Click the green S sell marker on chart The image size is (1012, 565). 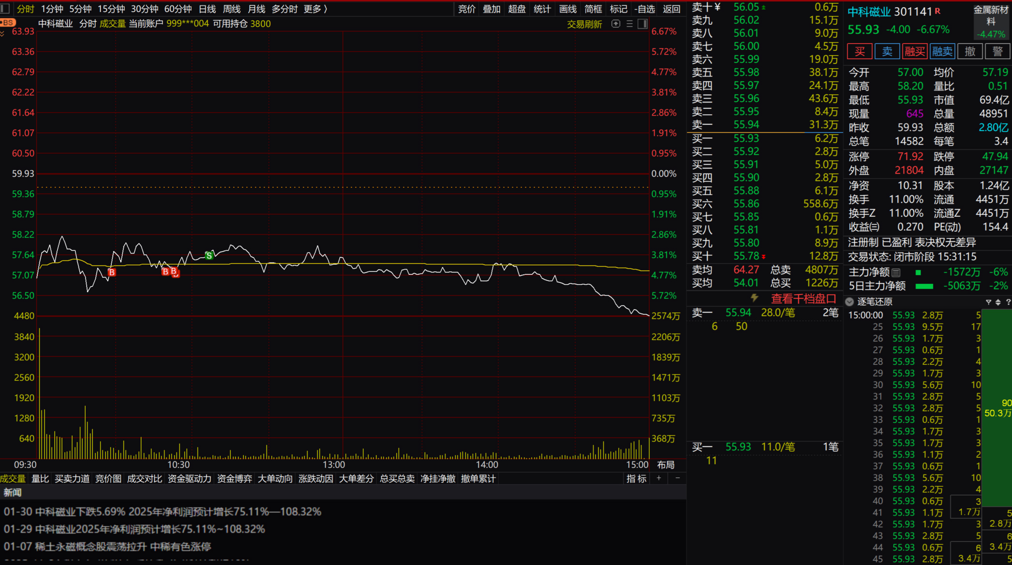209,255
